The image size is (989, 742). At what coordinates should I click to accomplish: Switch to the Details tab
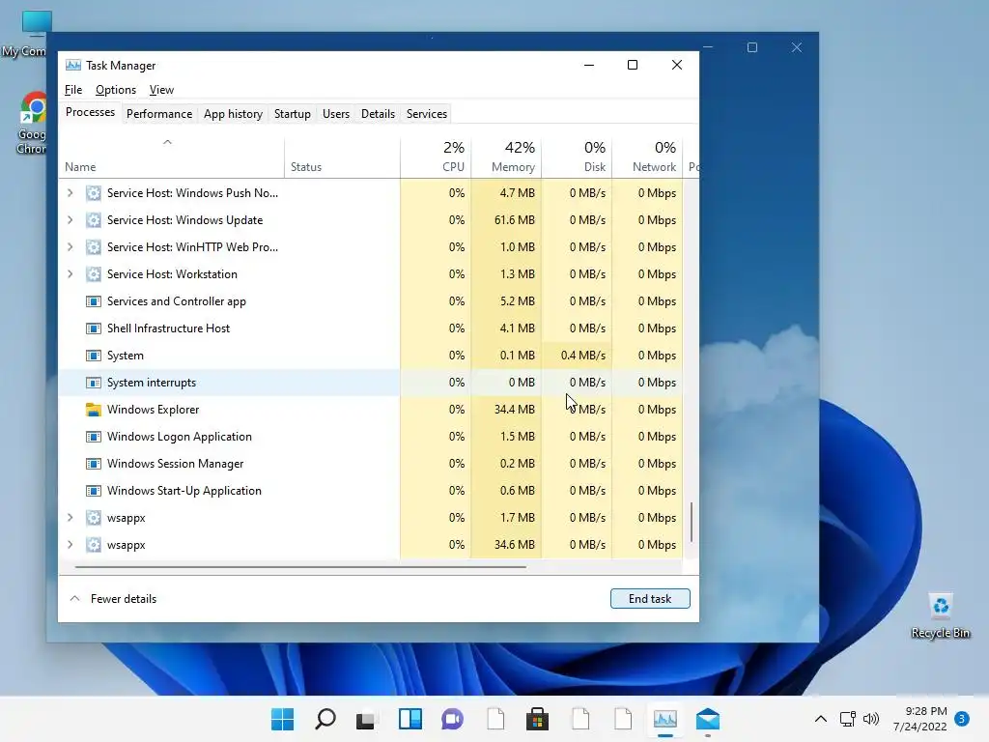pos(378,114)
